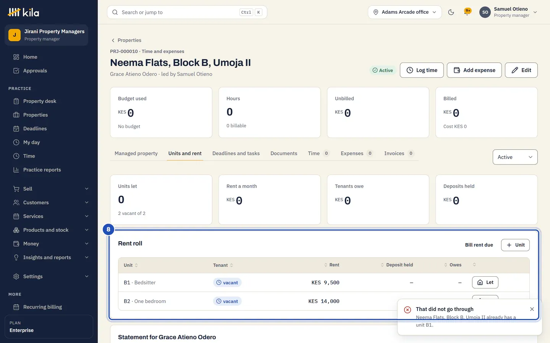Click the Log time button
This screenshot has height=343, width=550.
(422, 70)
